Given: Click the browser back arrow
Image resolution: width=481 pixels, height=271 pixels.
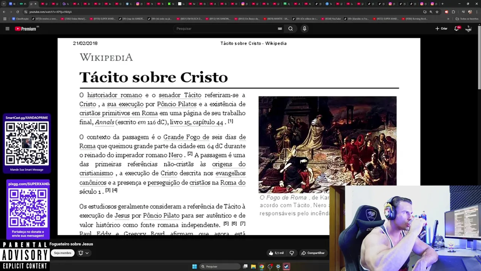Looking at the screenshot, I should 4,12.
